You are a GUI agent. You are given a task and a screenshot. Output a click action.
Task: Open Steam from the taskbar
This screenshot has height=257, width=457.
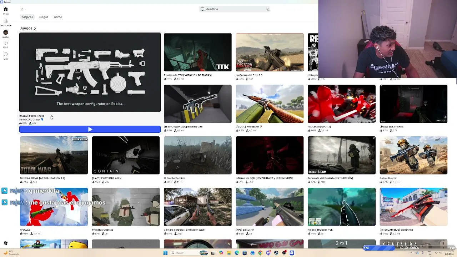point(276,253)
